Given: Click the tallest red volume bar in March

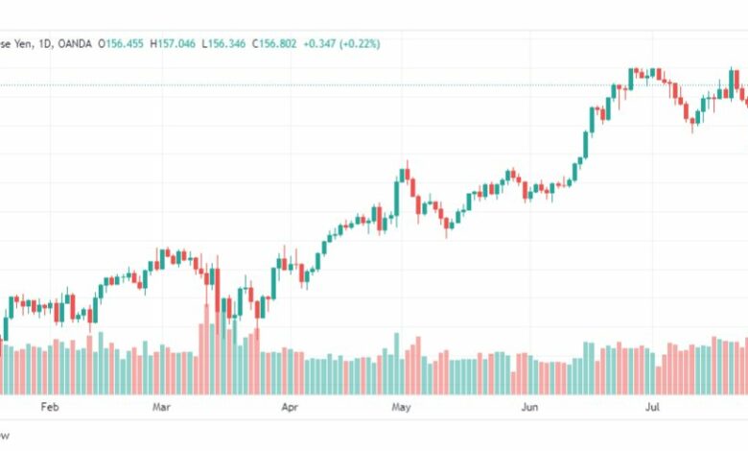Looking at the screenshot, I should [206, 349].
